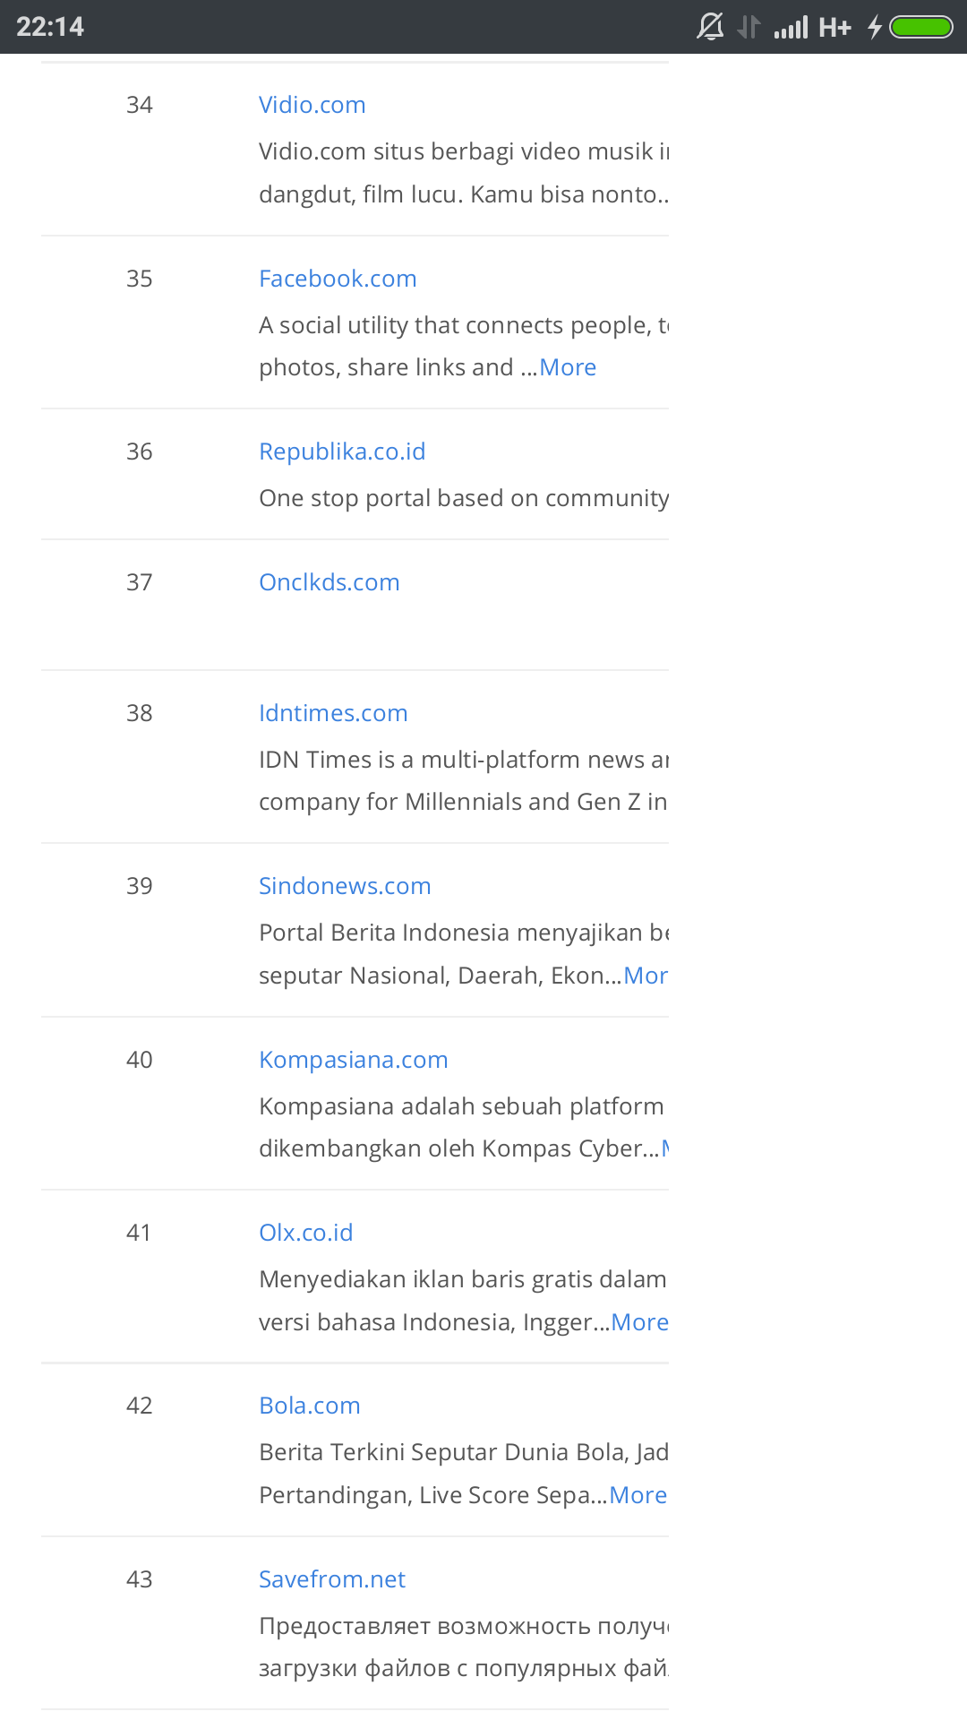Viewport: 967px width, 1720px height.
Task: Open the Sindonews.com link
Action: [345, 886]
